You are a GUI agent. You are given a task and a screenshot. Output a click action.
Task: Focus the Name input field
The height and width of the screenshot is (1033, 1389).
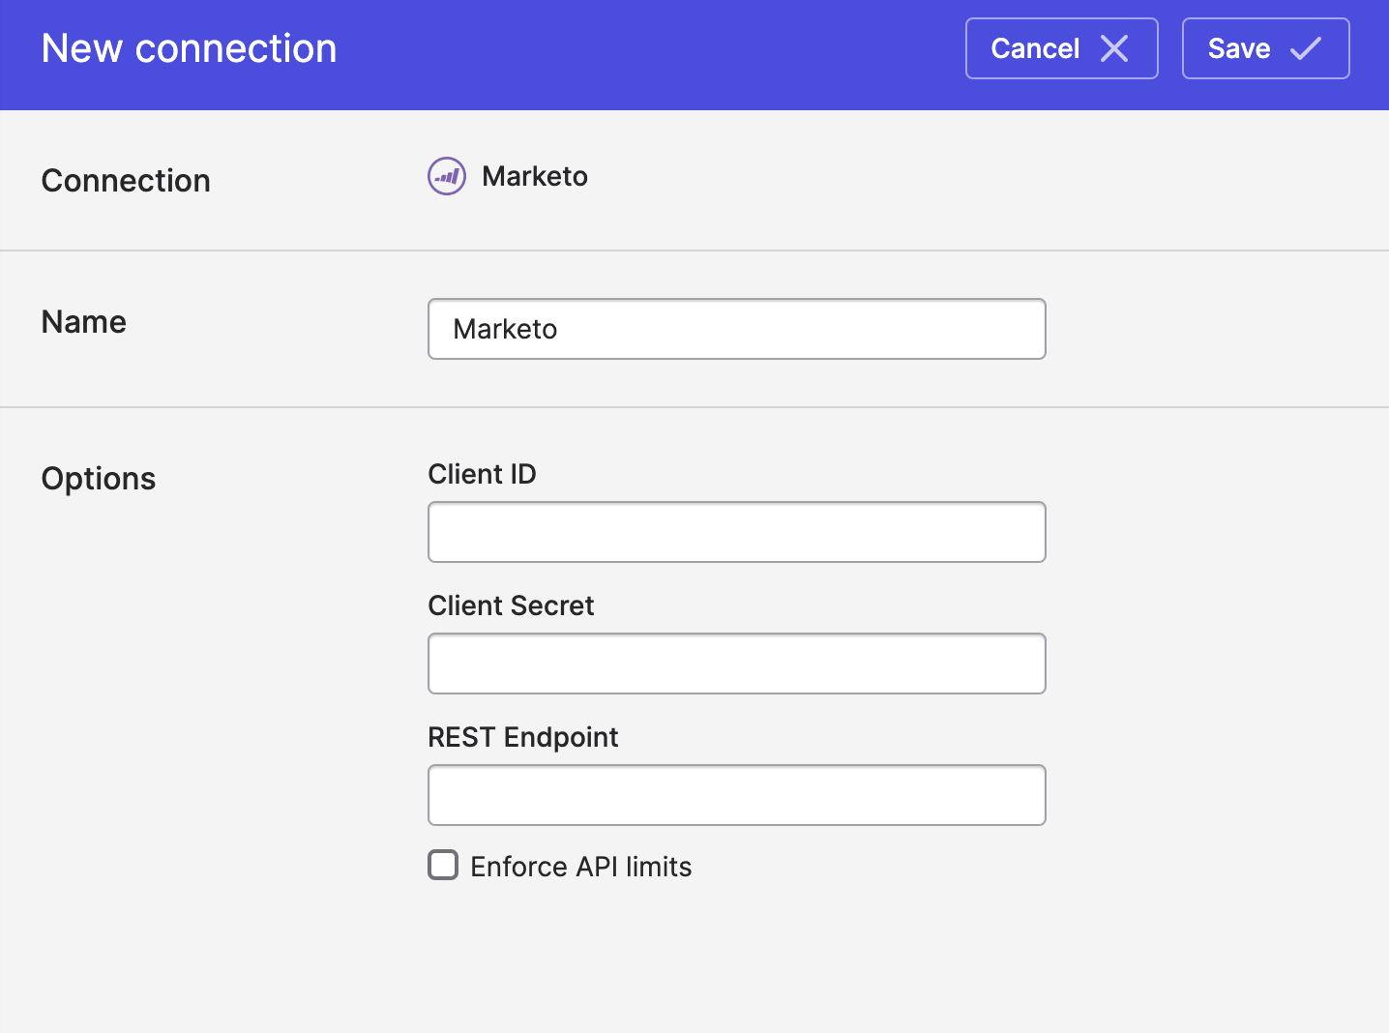pos(736,329)
